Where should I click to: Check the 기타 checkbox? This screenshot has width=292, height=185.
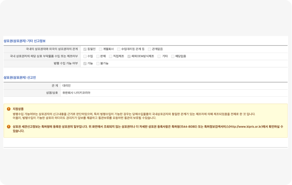(159, 56)
